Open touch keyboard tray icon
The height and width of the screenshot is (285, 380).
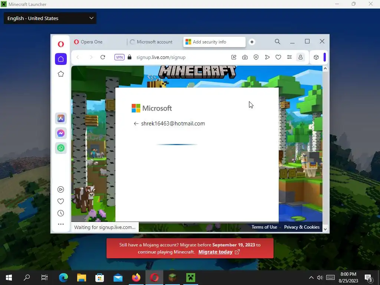330,278
